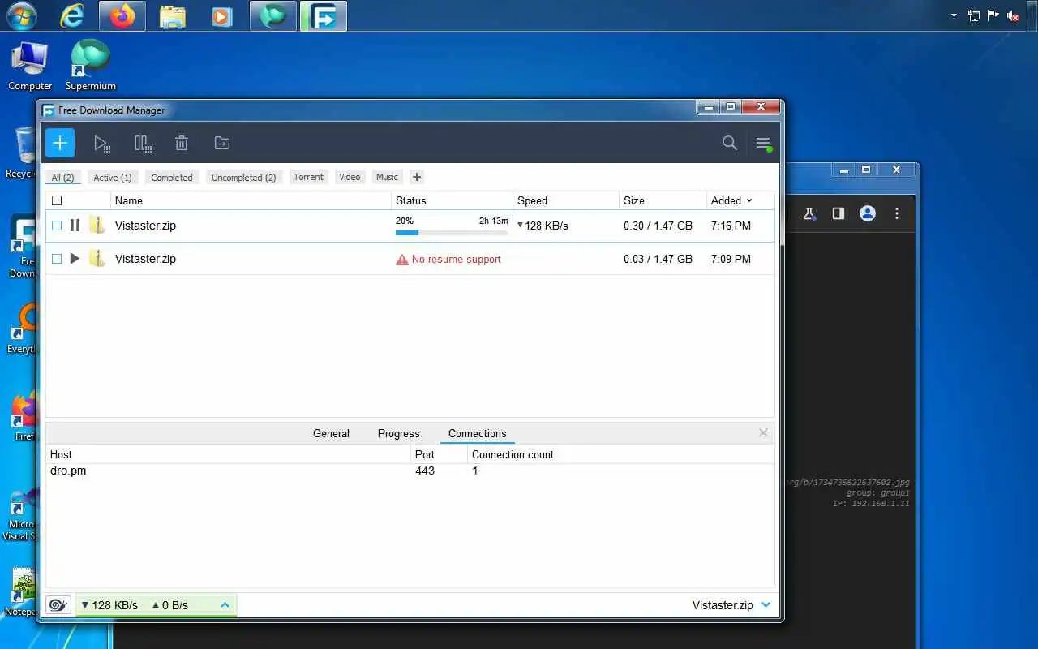
Task: Open profile icon in background browser window
Action: (868, 213)
